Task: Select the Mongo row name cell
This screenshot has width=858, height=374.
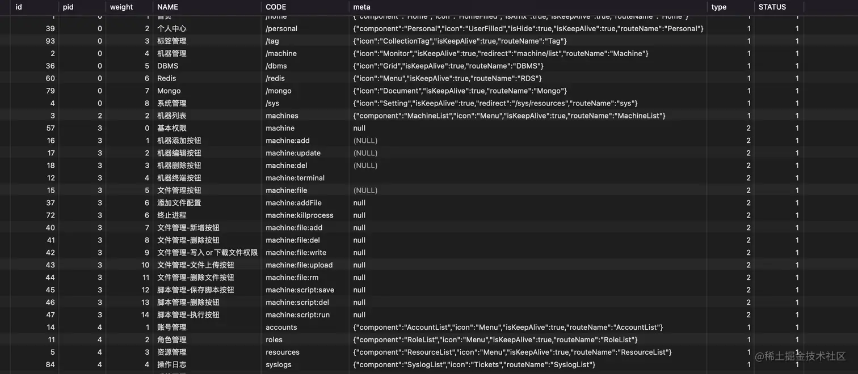Action: pos(169,91)
